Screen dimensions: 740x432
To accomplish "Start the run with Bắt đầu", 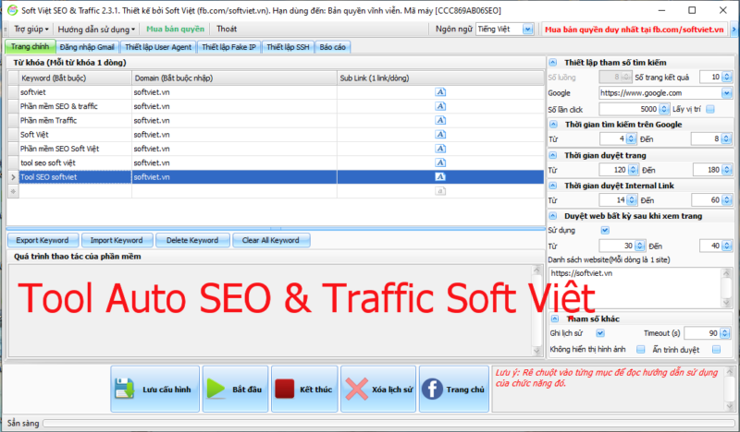I will (x=235, y=390).
